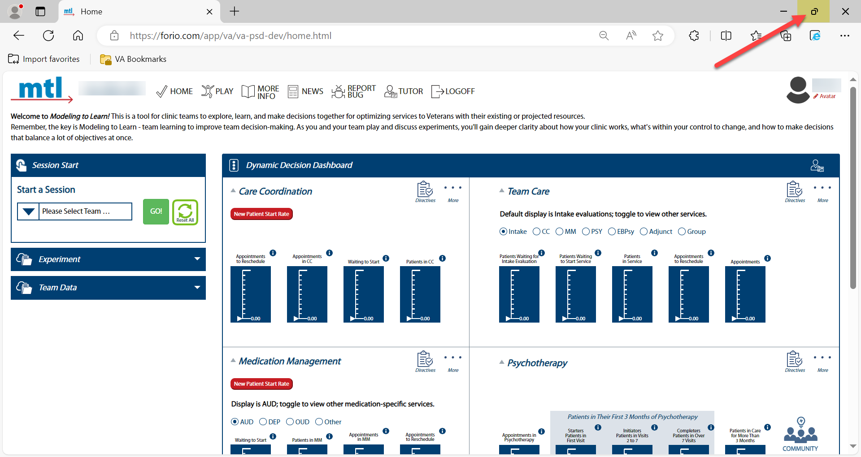
Task: Click Import favorites
Action: pos(44,59)
